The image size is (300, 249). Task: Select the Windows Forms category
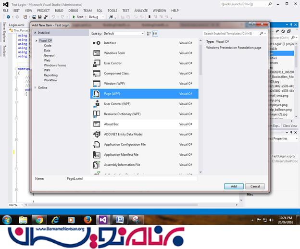(55, 65)
